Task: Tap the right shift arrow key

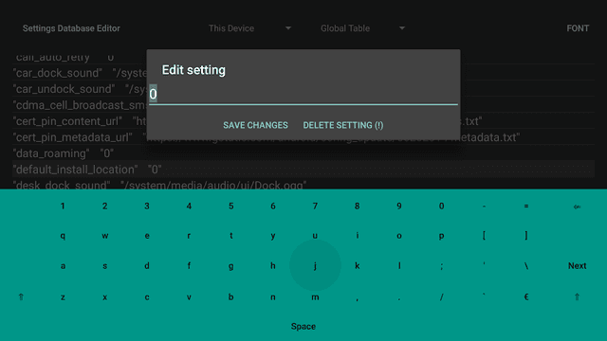Action: pos(577,296)
